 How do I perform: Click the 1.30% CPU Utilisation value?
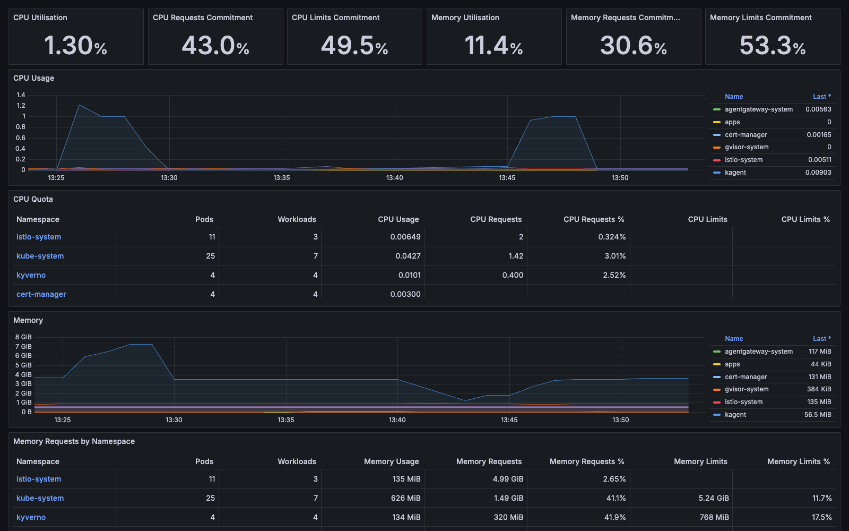coord(76,45)
